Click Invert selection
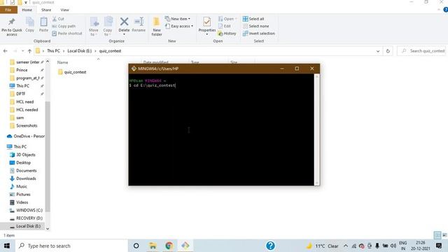The height and width of the screenshot is (252, 448). (x=258, y=34)
